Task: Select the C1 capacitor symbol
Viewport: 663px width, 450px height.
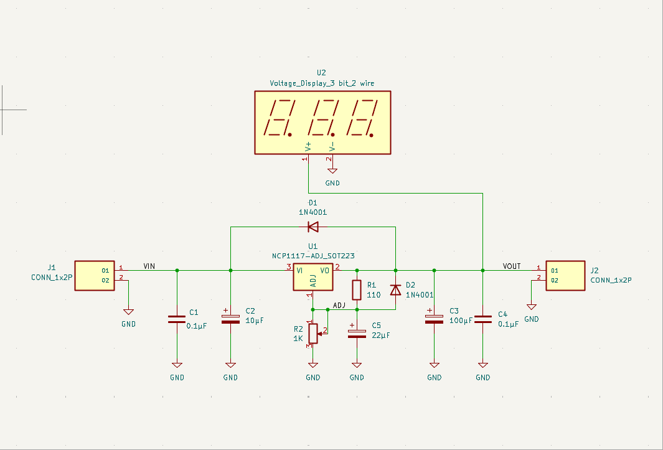Action: click(177, 319)
